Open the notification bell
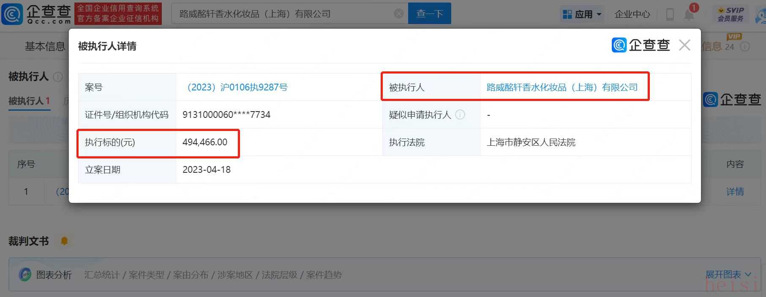Viewport: 766px width, 297px height. point(689,14)
